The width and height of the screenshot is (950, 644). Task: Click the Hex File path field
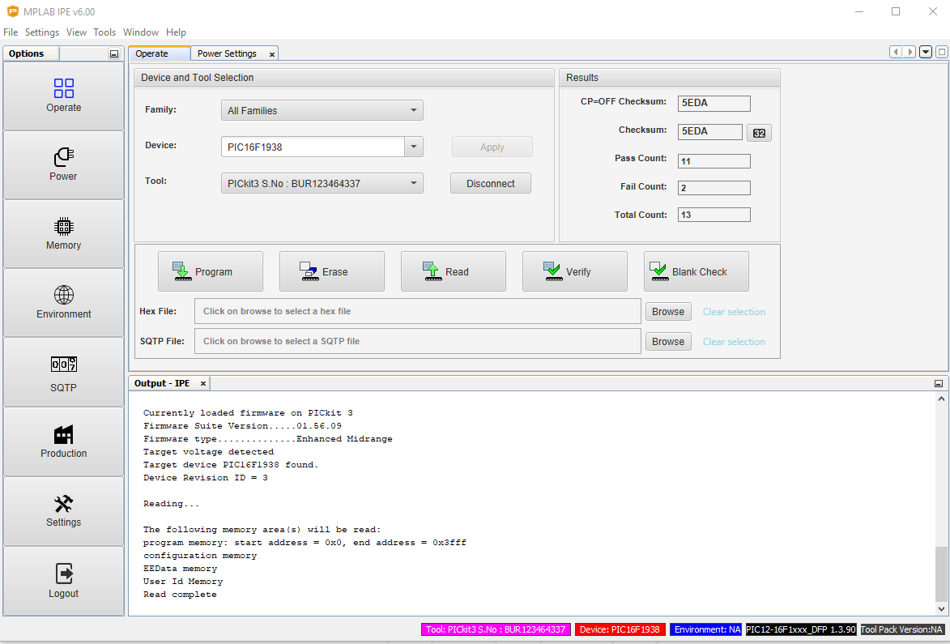pyautogui.click(x=417, y=311)
